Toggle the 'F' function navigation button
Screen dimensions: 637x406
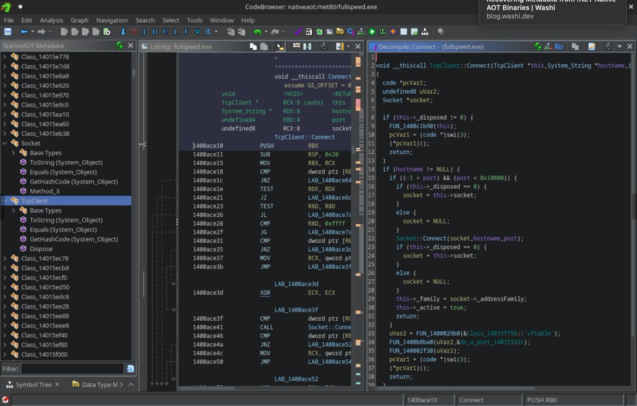(186, 32)
